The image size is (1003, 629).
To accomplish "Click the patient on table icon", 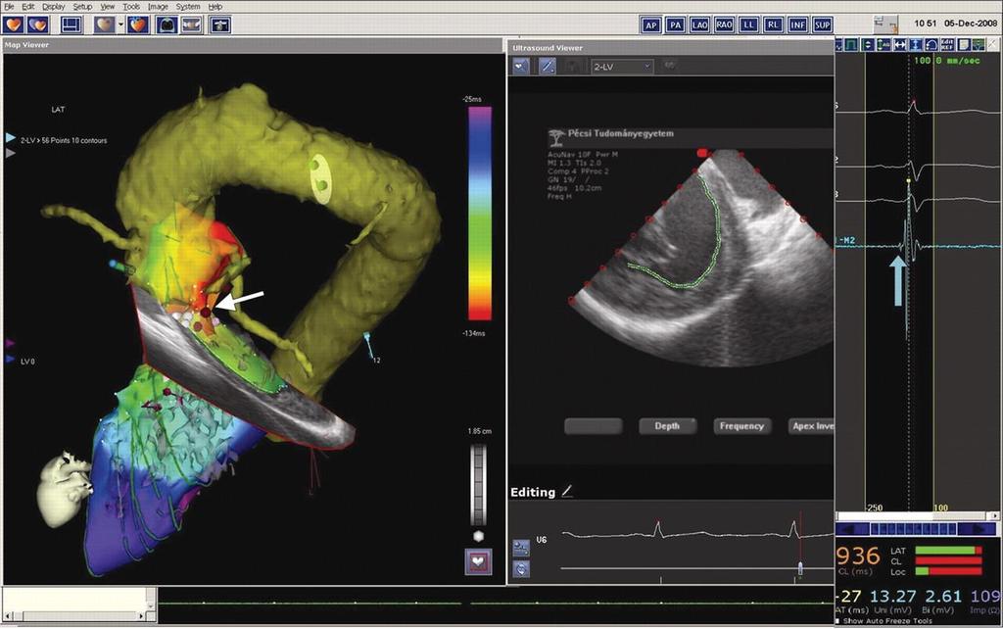I will [220, 24].
